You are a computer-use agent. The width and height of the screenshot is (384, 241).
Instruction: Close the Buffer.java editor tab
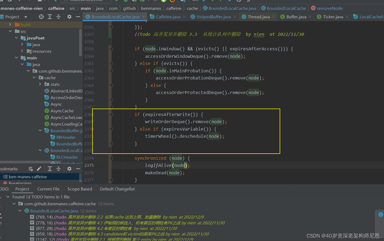click(310, 17)
